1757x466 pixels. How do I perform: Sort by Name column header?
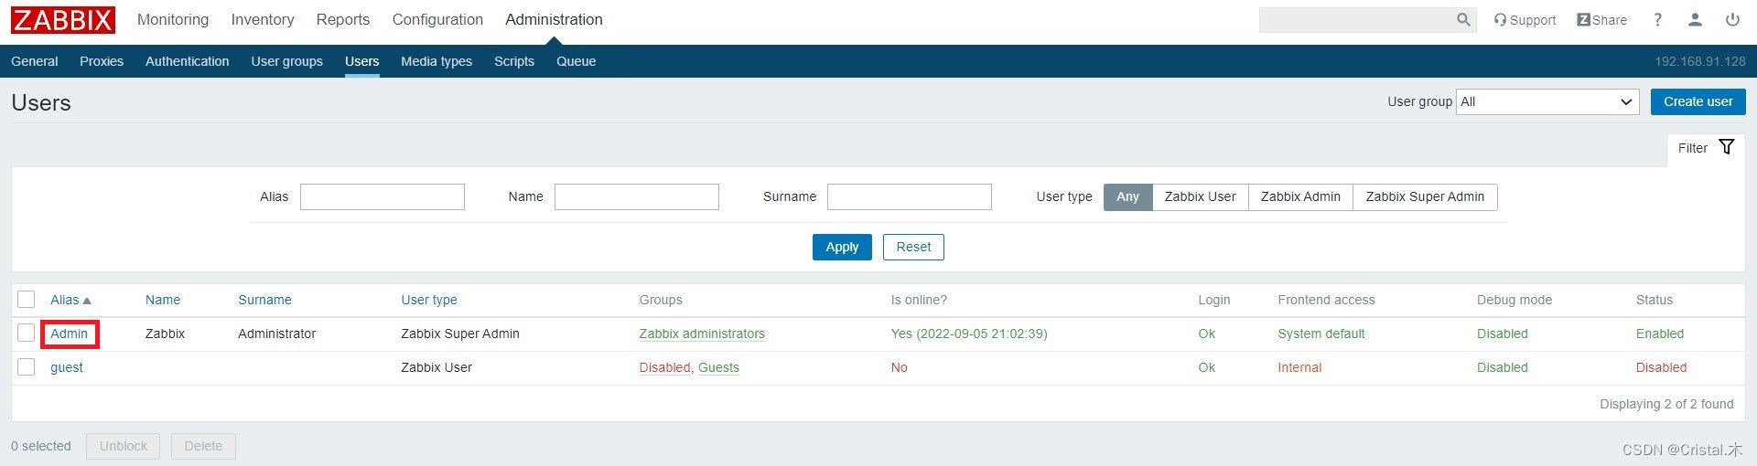point(163,300)
